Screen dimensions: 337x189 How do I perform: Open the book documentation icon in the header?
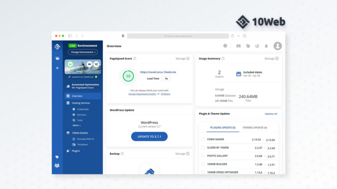click(x=238, y=46)
